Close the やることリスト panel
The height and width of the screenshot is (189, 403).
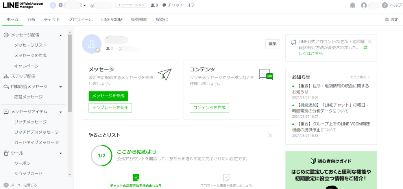pos(270,135)
